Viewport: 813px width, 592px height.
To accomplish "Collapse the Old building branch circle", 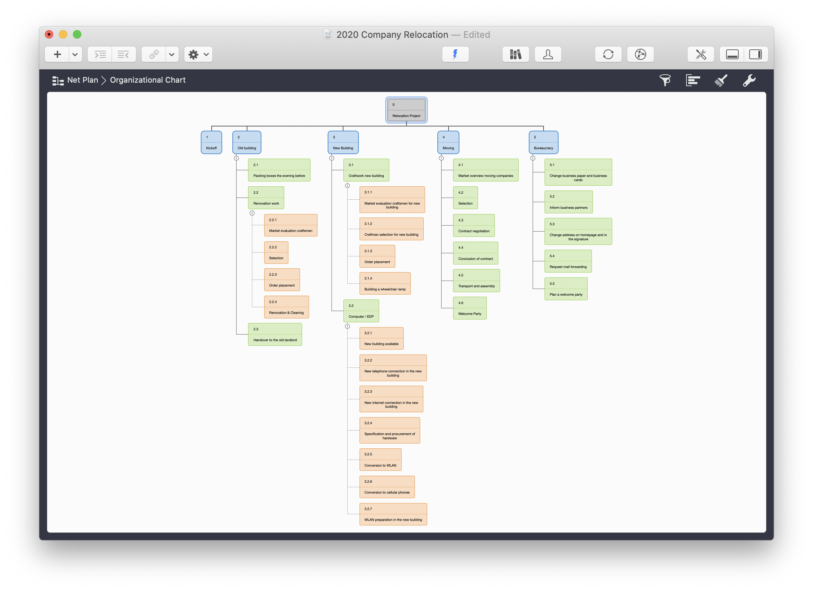I will tap(236, 158).
